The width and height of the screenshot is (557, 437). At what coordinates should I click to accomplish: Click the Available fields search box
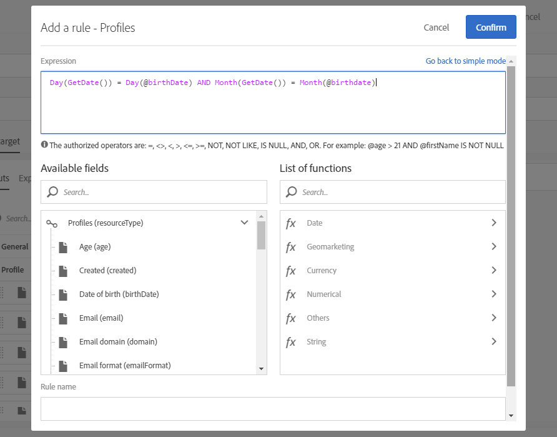click(160, 193)
